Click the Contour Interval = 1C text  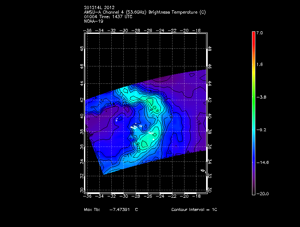(x=194, y=210)
